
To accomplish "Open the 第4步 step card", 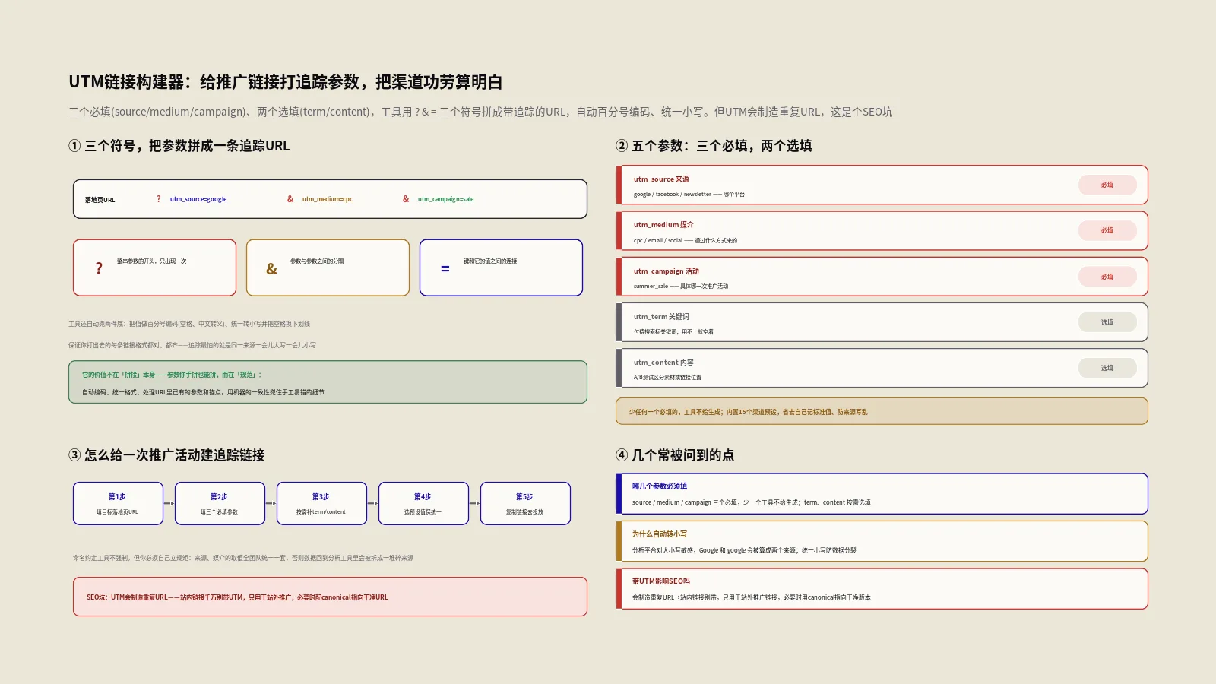I will 423,503.
